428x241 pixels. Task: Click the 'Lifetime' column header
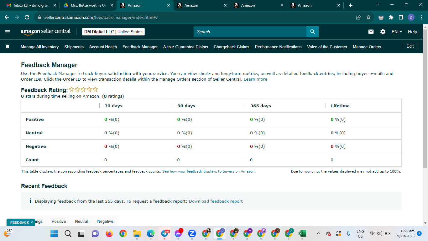pos(340,106)
